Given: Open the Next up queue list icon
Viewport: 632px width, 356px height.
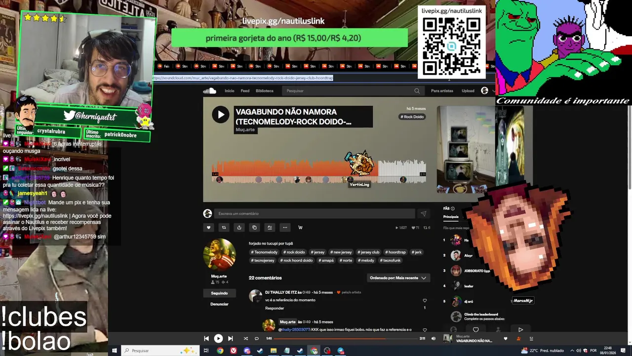Looking at the screenshot, I should click(531, 339).
